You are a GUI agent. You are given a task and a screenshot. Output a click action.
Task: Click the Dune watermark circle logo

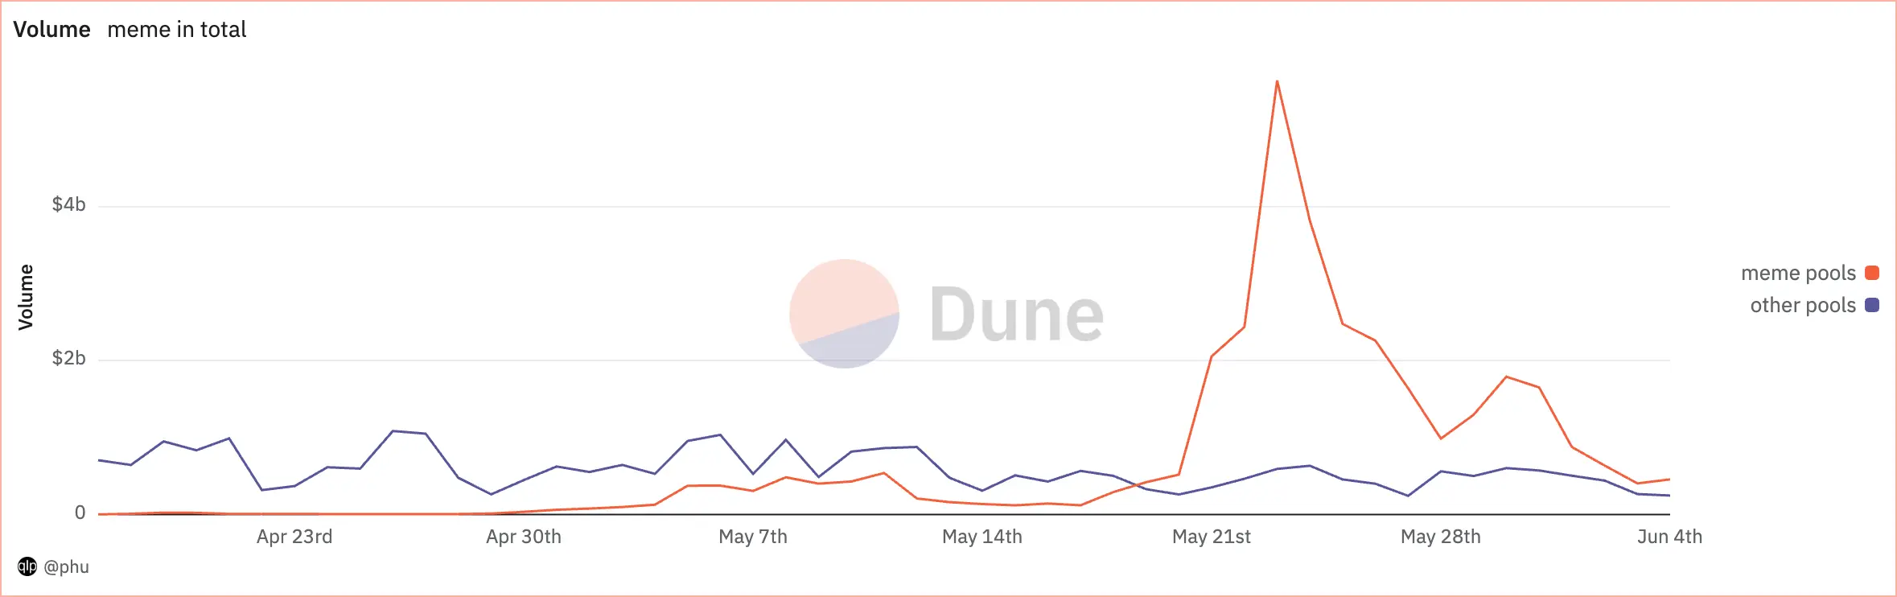[844, 313]
